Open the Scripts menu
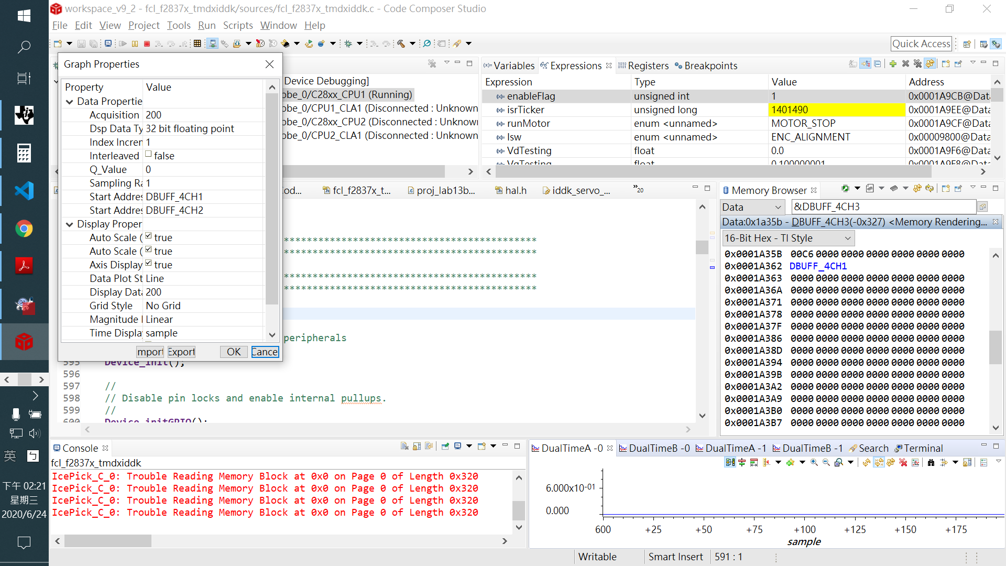Viewport: 1006px width, 566px height. click(x=238, y=25)
